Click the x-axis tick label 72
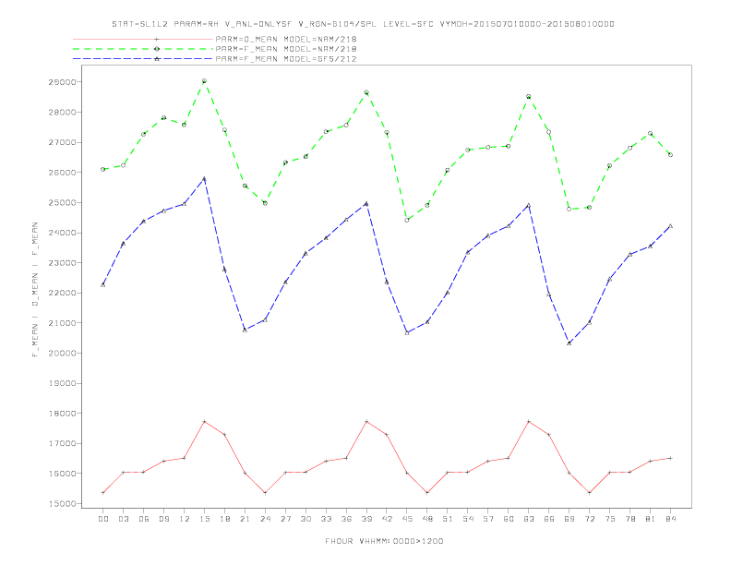The height and width of the screenshot is (565, 731). click(590, 519)
